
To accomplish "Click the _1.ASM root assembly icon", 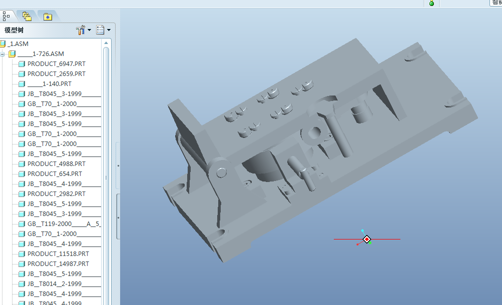I will point(3,44).
